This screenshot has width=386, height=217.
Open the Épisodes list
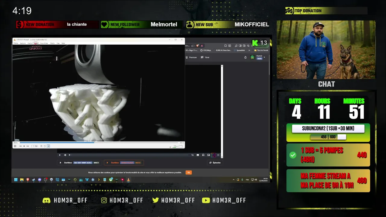tap(215, 163)
